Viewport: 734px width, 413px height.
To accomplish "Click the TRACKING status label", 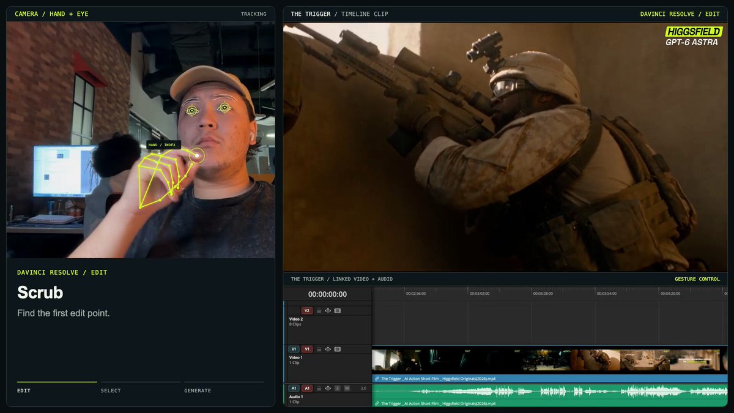I will [253, 14].
